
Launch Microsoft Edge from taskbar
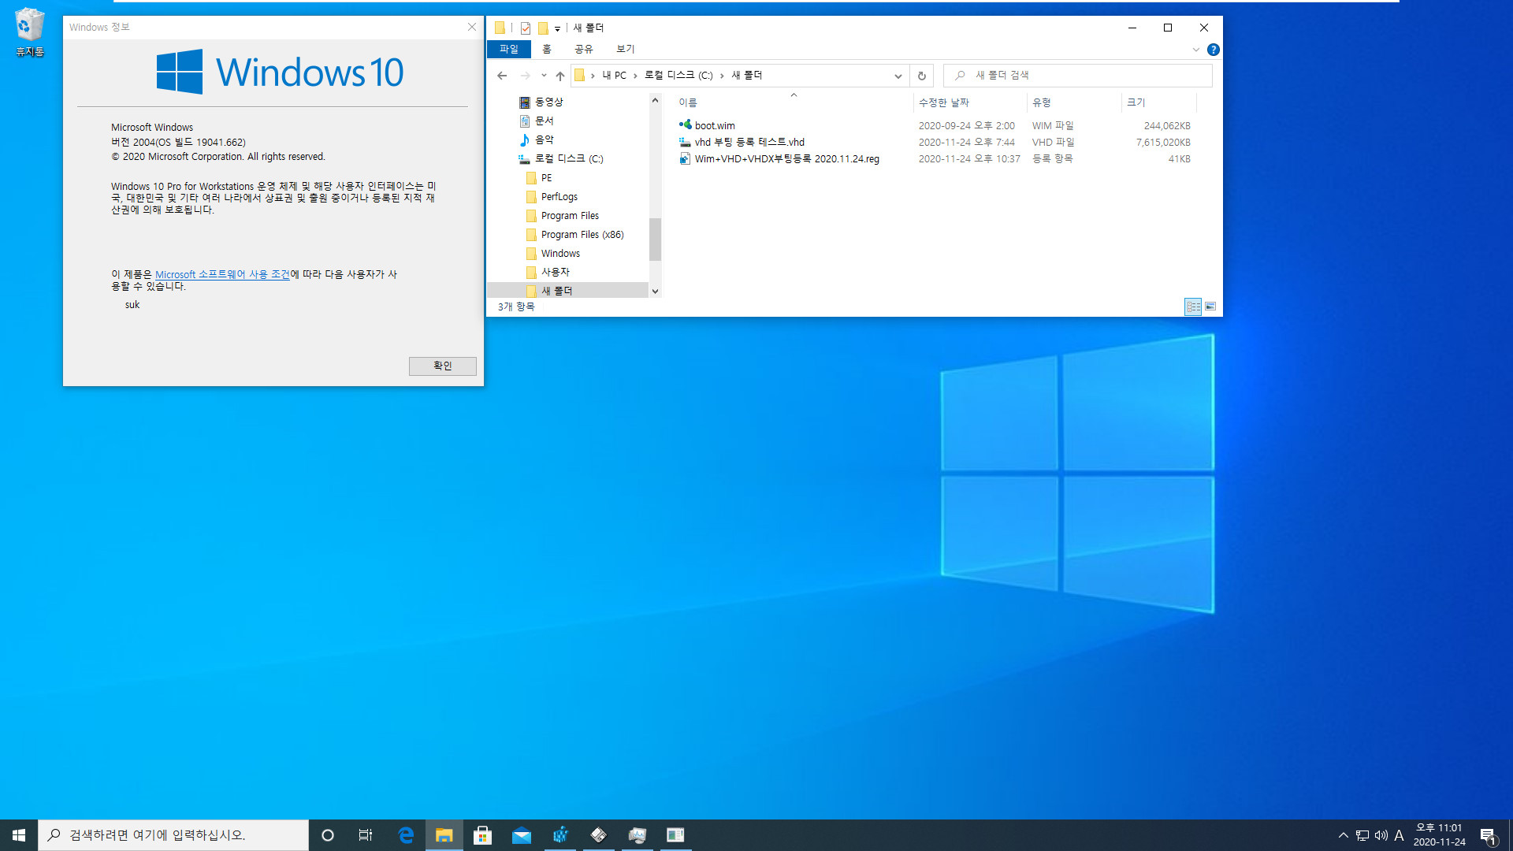point(406,835)
